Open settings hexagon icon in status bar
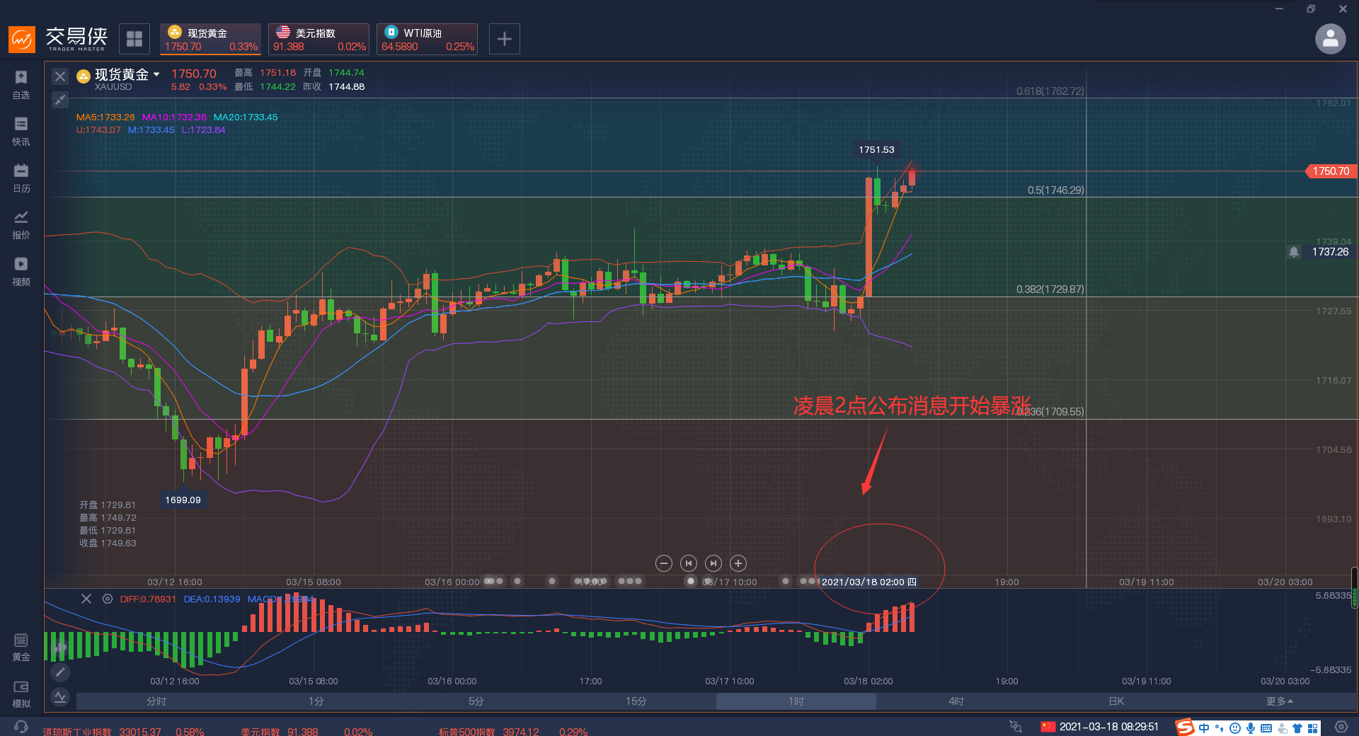Image resolution: width=1359 pixels, height=736 pixels. coord(1341,727)
